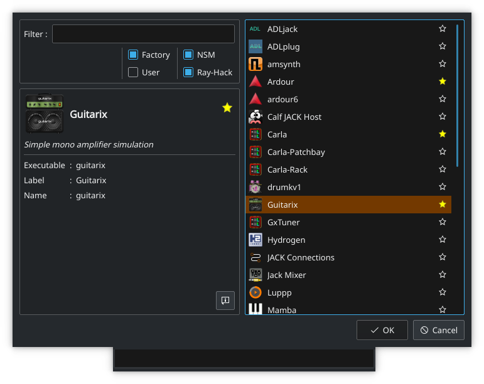484x384 pixels.
Task: Select the Mamba list entry
Action: coord(348,308)
